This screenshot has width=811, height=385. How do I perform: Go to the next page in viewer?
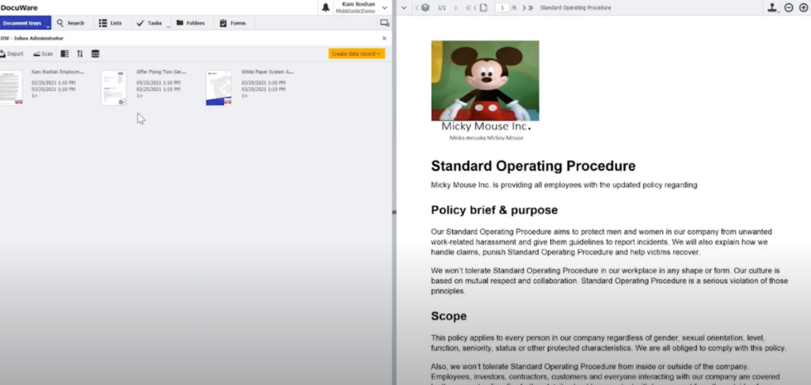pos(524,7)
